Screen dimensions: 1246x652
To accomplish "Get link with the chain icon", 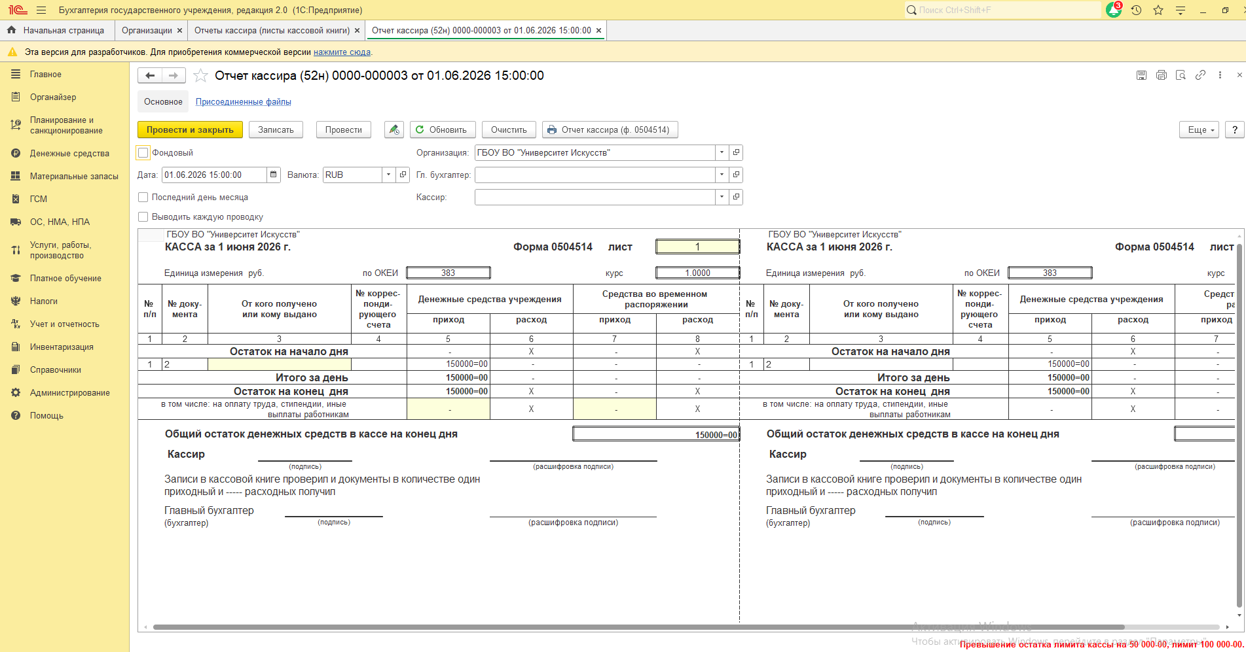I will click(x=1200, y=75).
